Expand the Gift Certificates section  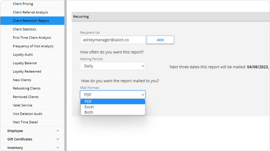[x=58, y=139]
